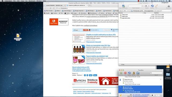This screenshot has width=172, height=97.
Task: Click search field in Cyberduck browser
Action: tap(166, 11)
